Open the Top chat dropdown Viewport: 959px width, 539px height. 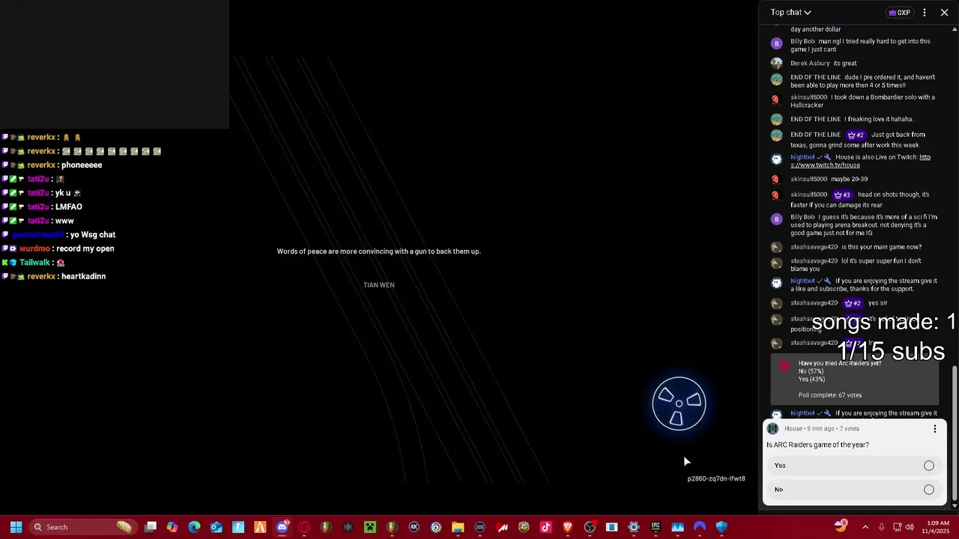coord(790,12)
